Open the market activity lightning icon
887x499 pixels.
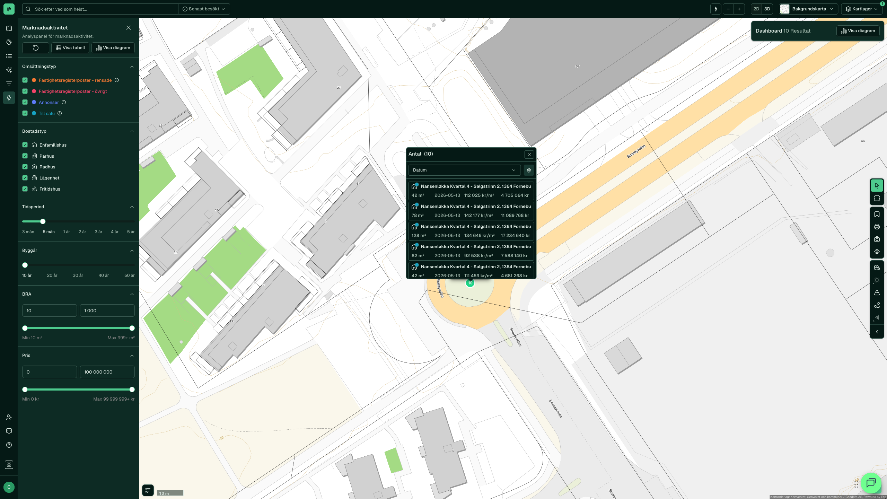click(x=9, y=98)
